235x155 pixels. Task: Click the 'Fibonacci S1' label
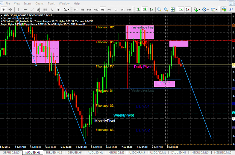[105, 91]
